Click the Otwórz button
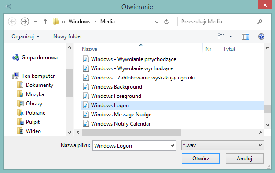Screen dimensions: 275x173 pos(201,159)
